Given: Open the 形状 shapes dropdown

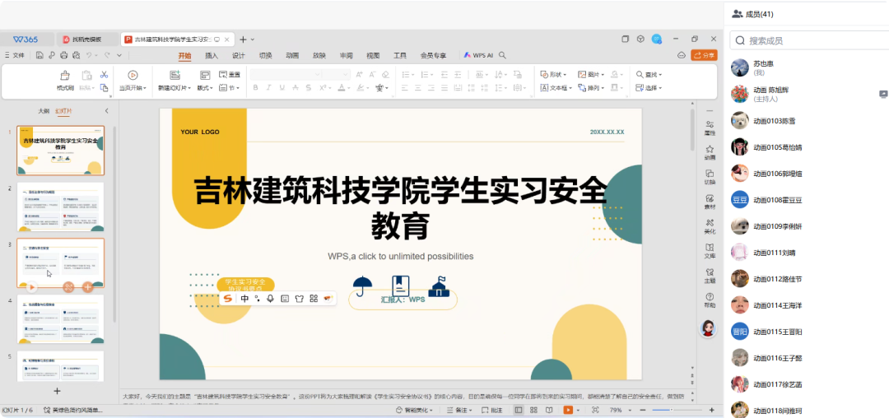Looking at the screenshot, I should click(555, 75).
